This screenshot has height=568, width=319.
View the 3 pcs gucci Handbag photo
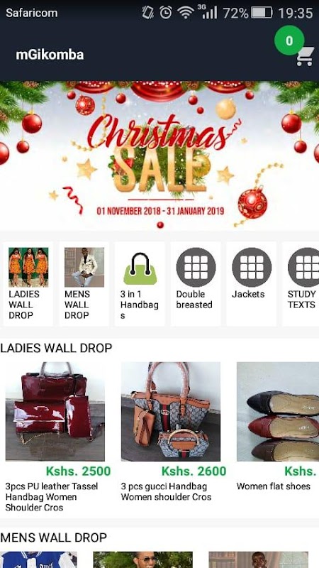[x=171, y=412]
